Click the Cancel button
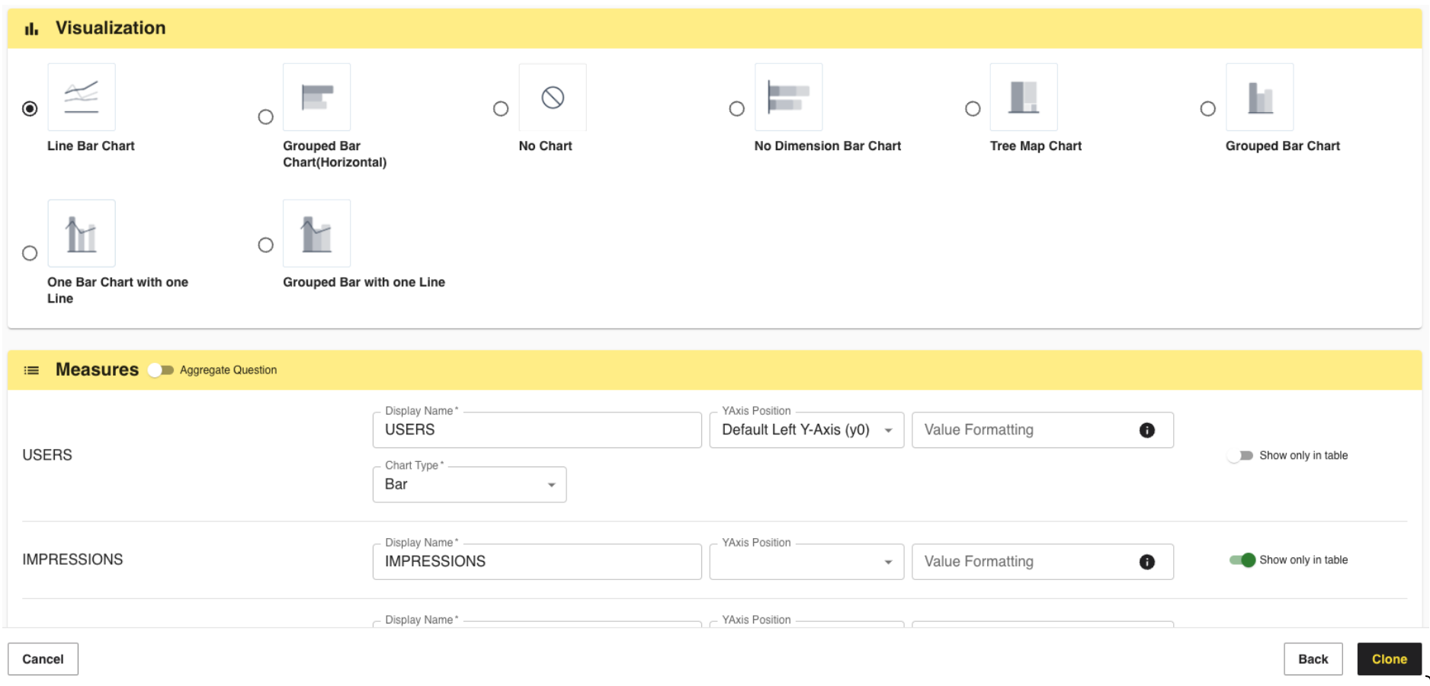1430x686 pixels. (43, 659)
